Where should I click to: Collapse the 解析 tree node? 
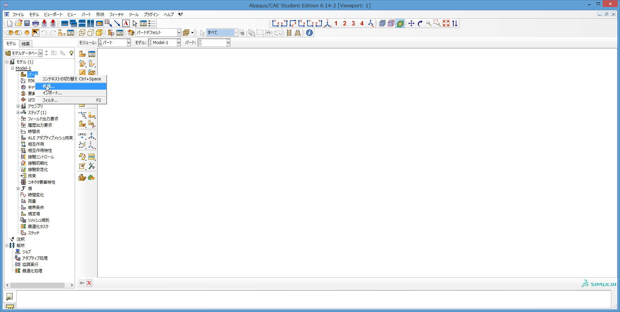pyautogui.click(x=7, y=246)
